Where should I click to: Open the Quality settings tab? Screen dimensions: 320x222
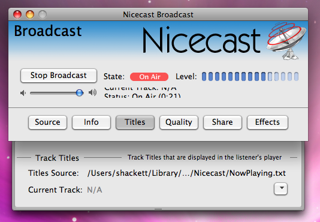179,122
